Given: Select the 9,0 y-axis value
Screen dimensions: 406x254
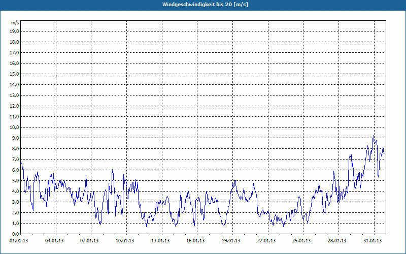Looking at the screenshot, I should pos(15,138).
